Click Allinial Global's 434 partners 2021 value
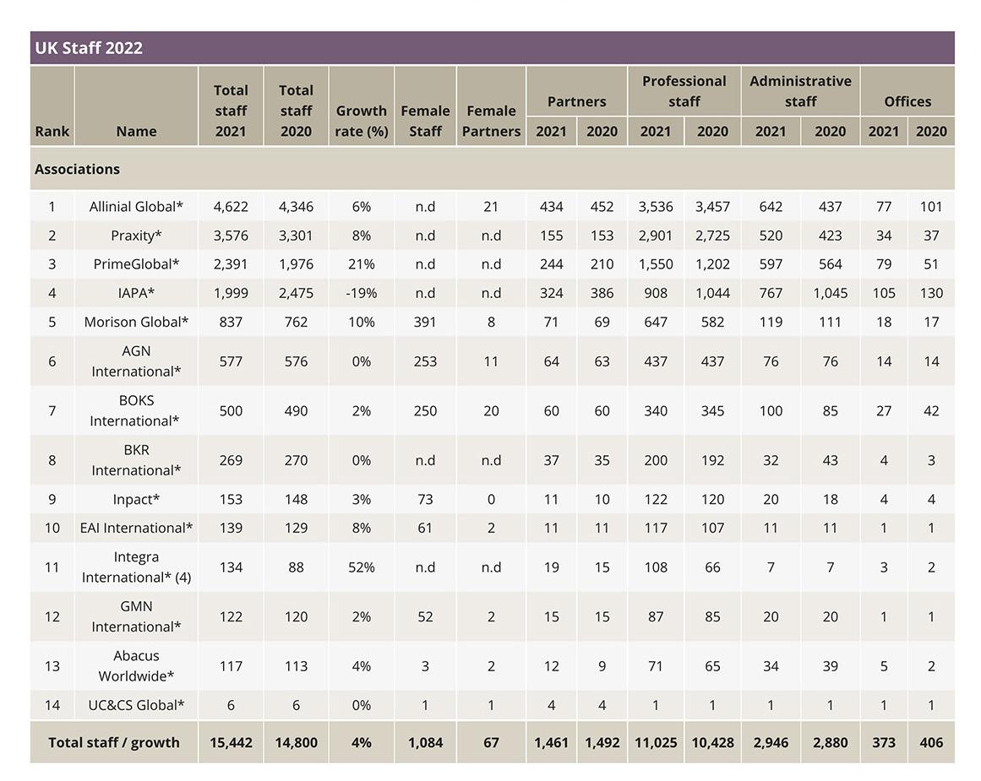This screenshot has height=781, width=981. (x=551, y=206)
